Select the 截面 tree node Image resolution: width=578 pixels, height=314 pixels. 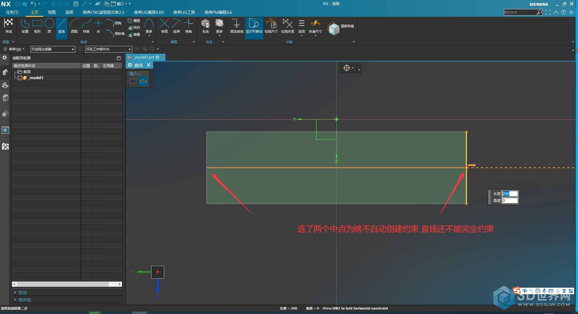pos(24,72)
